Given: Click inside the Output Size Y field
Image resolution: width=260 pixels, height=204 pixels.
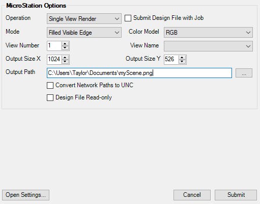Looking at the screenshot, I should click(x=171, y=59).
